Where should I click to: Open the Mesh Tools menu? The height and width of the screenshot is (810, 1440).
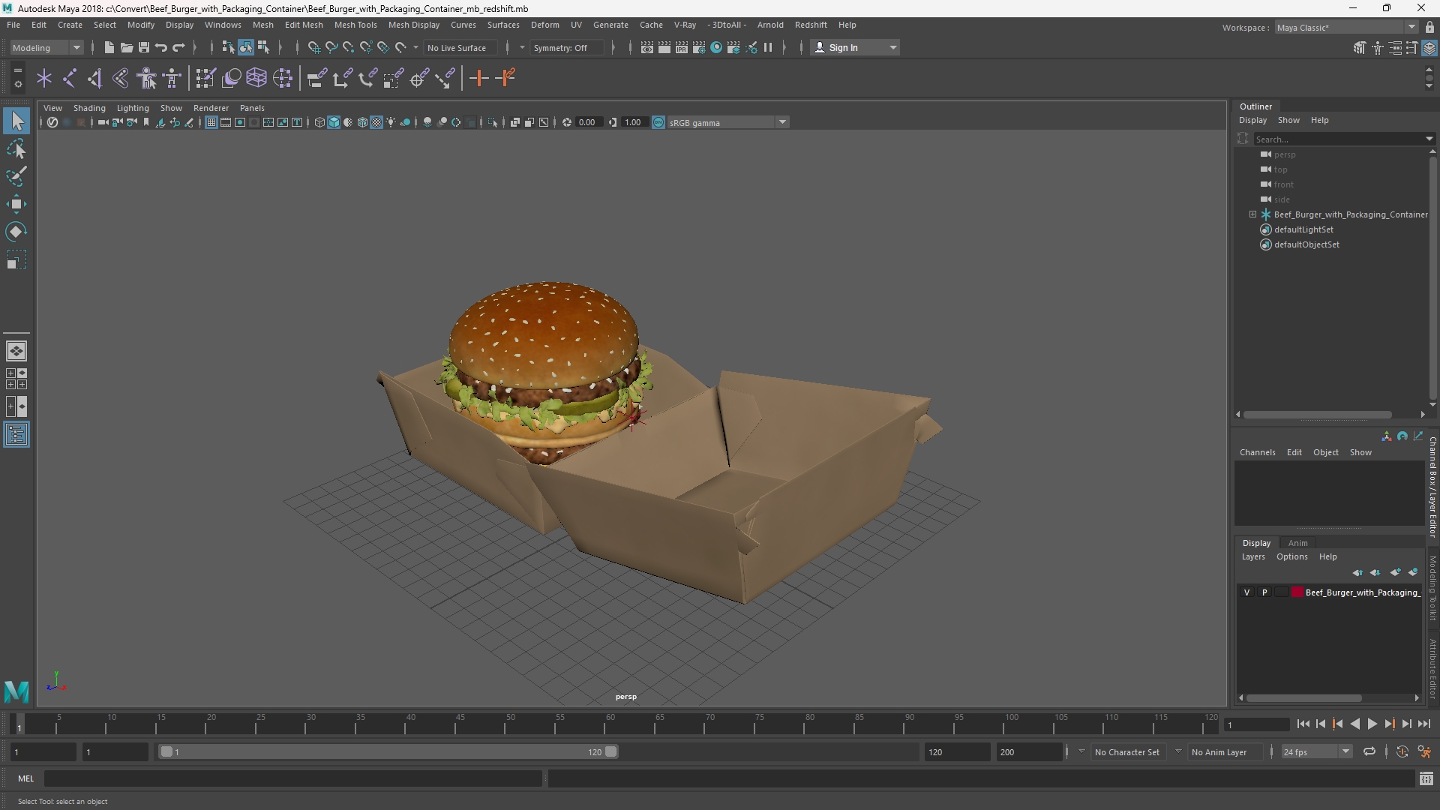click(x=355, y=25)
